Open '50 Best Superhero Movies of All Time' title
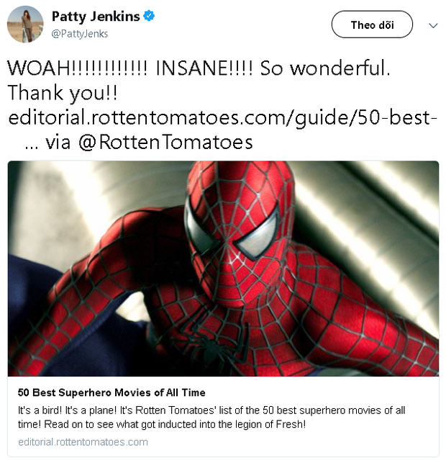 click(111, 392)
